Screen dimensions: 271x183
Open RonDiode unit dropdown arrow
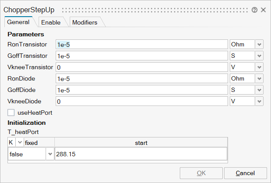[260, 78]
